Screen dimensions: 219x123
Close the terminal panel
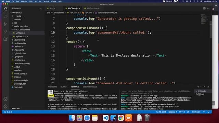click(208, 87)
